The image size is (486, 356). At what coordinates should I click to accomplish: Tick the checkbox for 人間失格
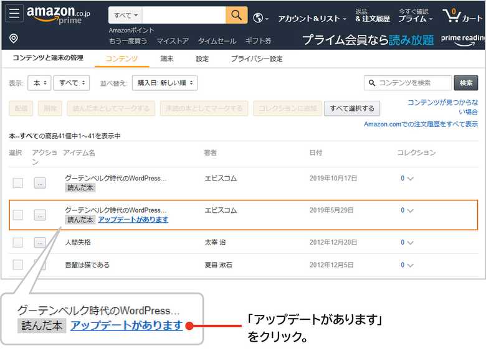[17, 242]
